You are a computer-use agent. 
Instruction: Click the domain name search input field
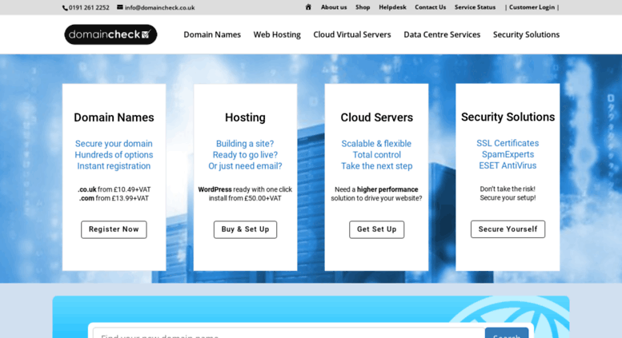point(289,333)
